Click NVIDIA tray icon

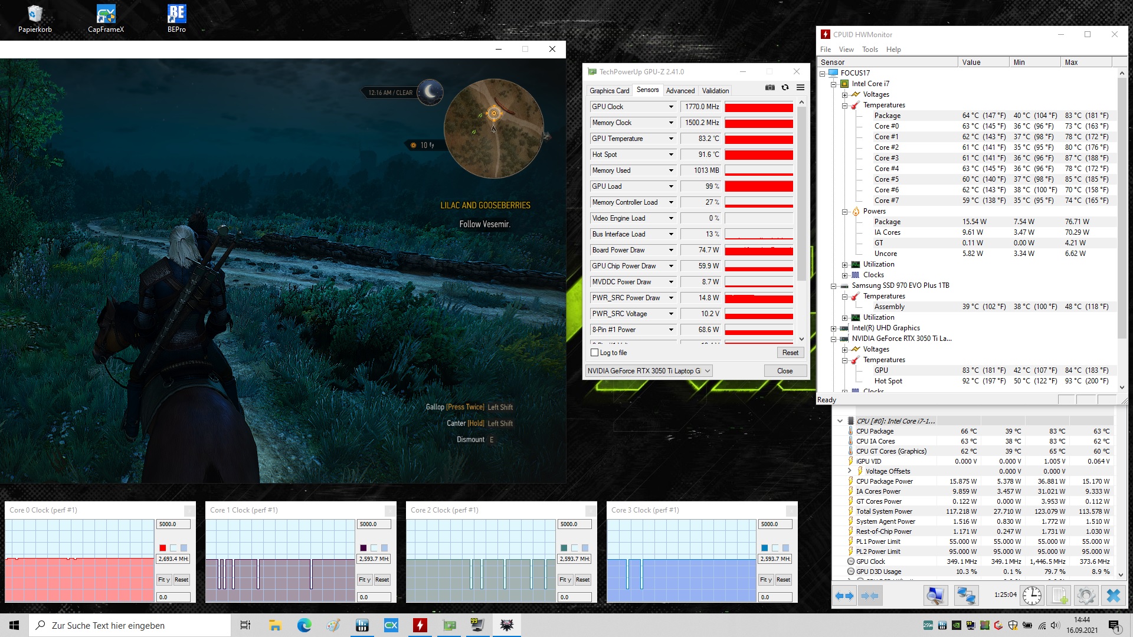point(956,625)
